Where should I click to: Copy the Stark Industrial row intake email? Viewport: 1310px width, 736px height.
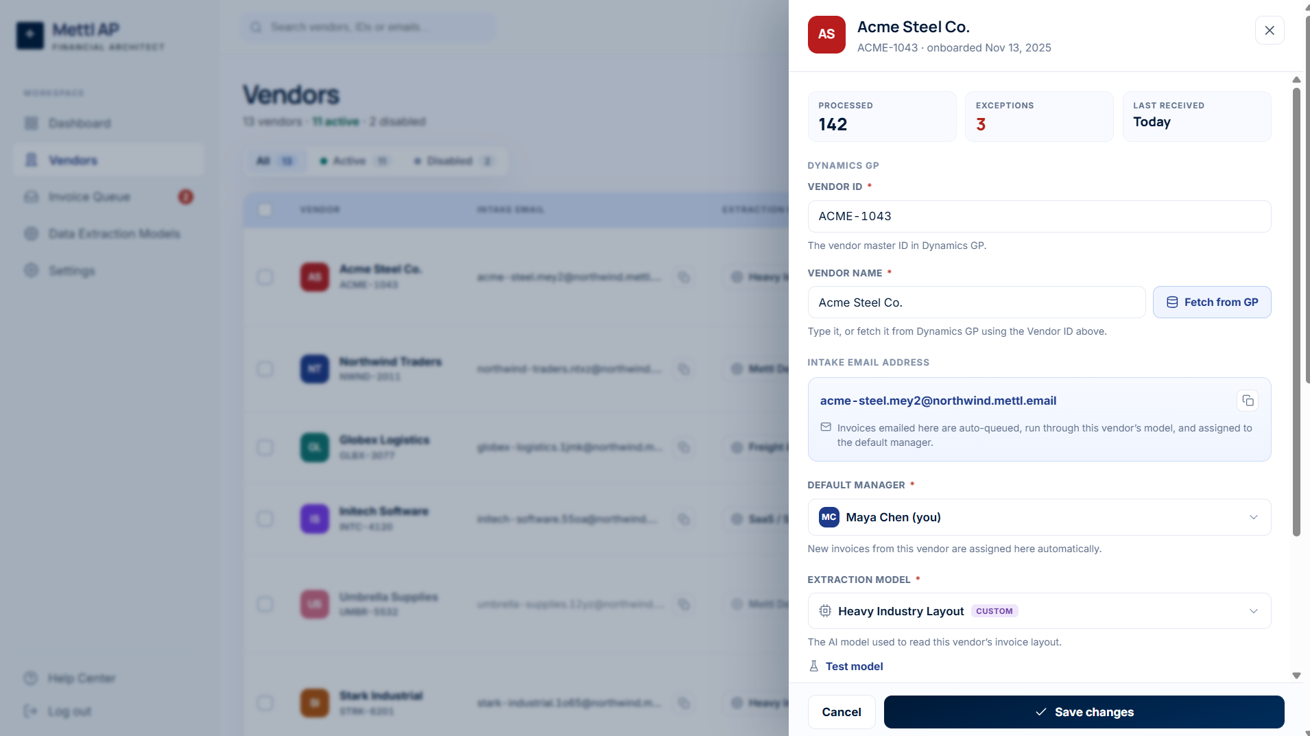tap(684, 703)
